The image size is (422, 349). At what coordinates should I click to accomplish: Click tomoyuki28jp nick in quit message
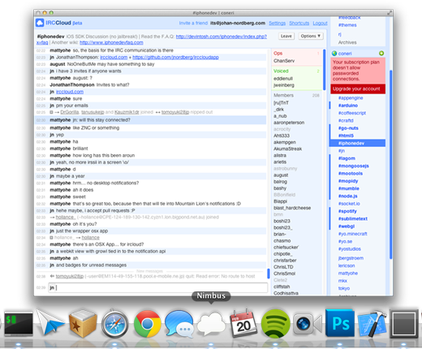(70, 276)
